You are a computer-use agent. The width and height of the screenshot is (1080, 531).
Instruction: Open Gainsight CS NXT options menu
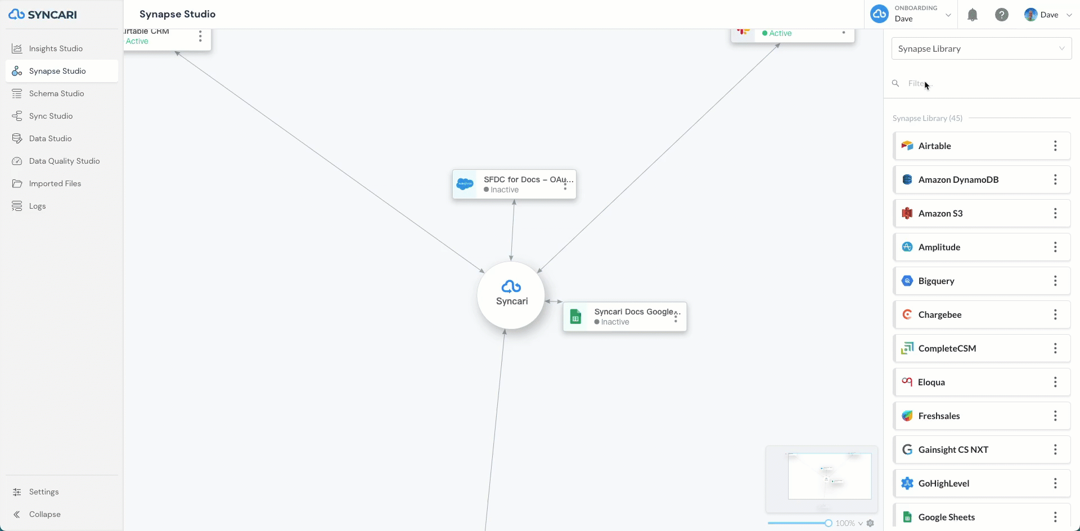tap(1055, 449)
